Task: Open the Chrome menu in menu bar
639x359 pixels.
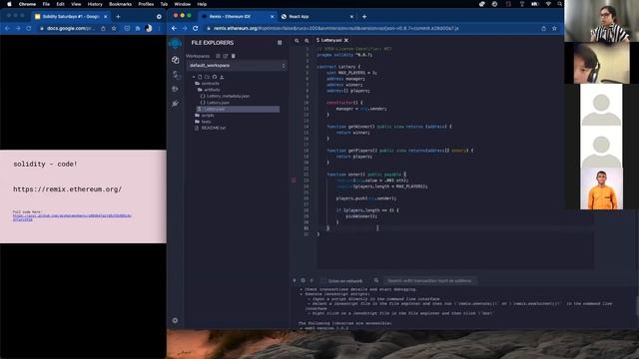Action: [x=27, y=4]
